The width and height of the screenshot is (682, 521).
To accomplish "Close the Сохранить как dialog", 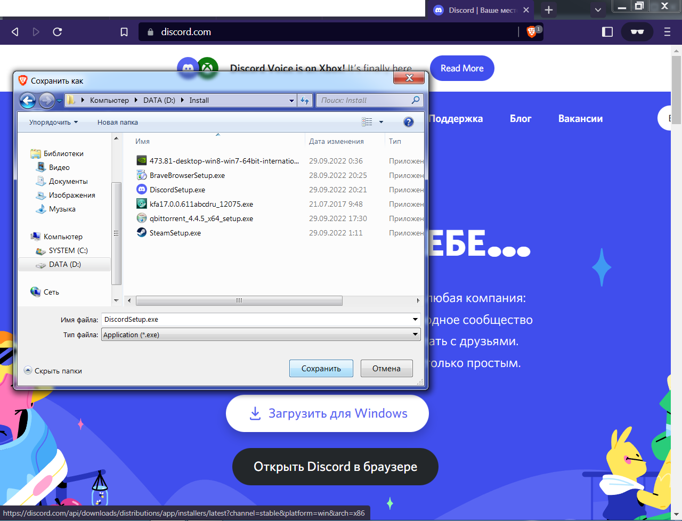I will click(x=409, y=78).
